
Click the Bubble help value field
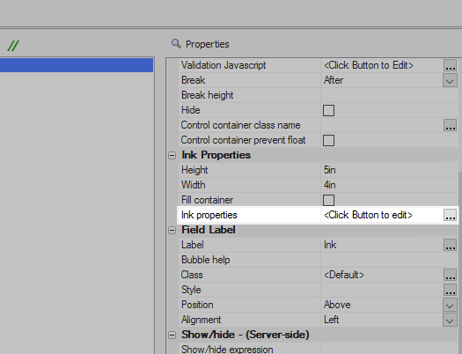[389, 260]
